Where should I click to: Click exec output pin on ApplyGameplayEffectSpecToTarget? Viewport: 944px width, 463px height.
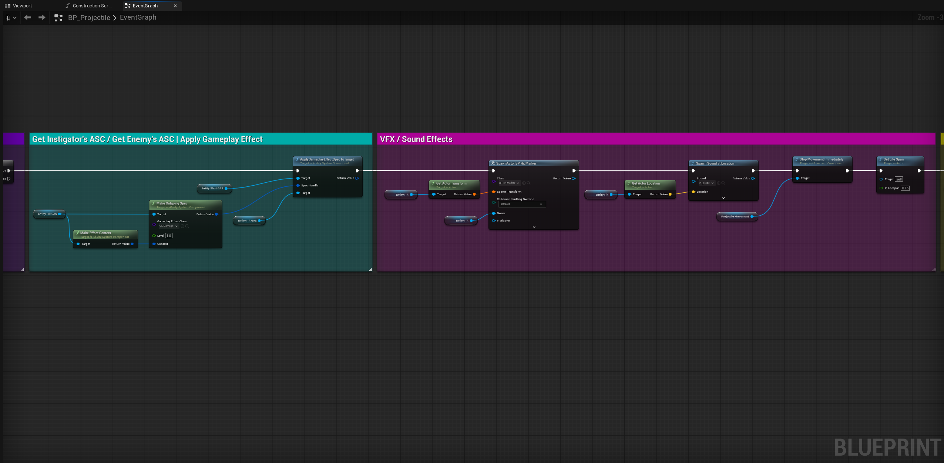[x=357, y=171]
